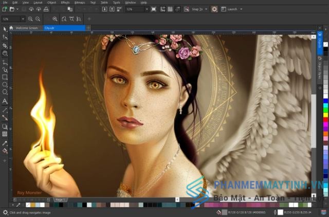Click the Publish to PDF icon
The height and width of the screenshot is (217, 329).
[119, 9]
